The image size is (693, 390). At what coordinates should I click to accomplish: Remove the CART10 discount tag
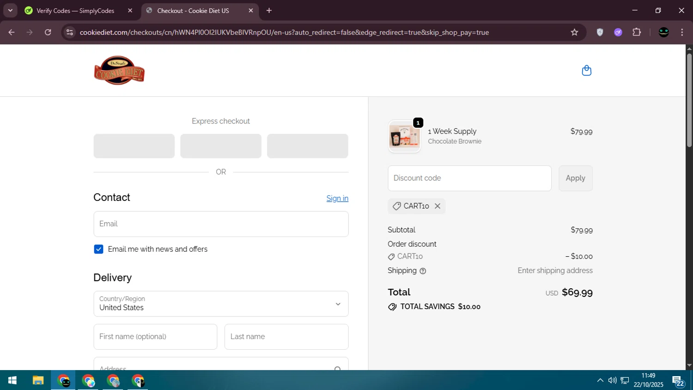tap(438, 206)
